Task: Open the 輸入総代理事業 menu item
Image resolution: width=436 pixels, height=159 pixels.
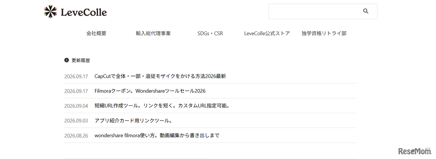Action: click(153, 33)
